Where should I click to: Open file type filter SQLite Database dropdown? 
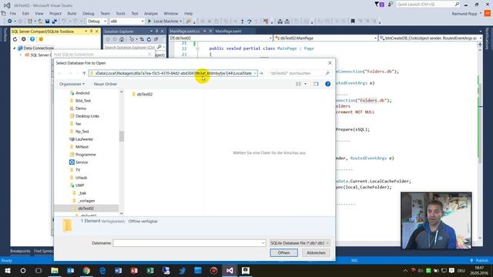[x=300, y=243]
